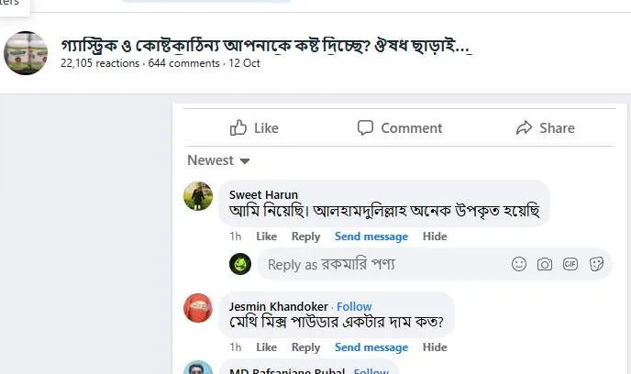Like Sweet Harun's comment

(x=266, y=236)
